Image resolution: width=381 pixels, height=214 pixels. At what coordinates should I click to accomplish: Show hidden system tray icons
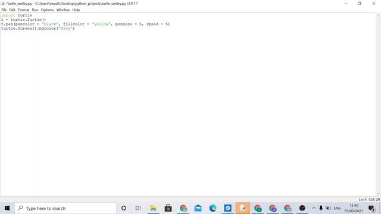(x=314, y=208)
